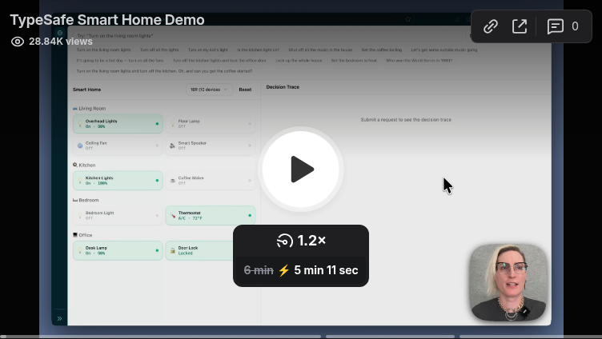602x339 pixels.
Task: Click the 28.84K views eye icon
Action: 18,42
